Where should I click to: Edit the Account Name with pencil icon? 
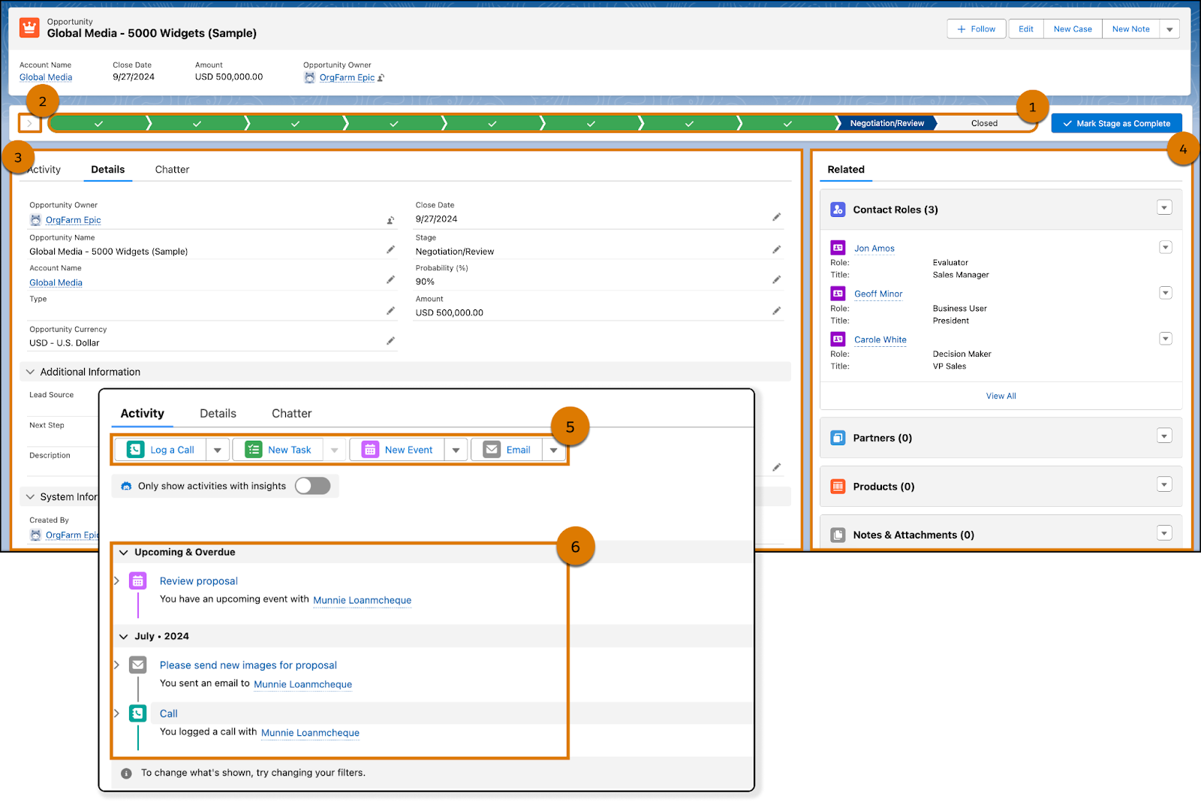tap(390, 279)
